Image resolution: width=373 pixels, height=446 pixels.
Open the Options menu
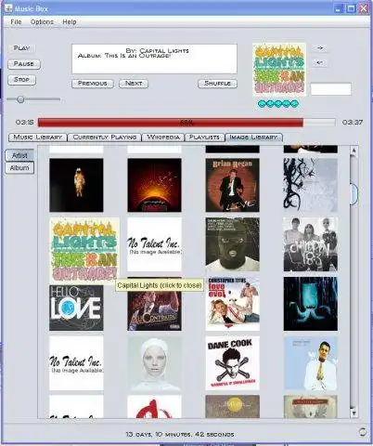(42, 22)
